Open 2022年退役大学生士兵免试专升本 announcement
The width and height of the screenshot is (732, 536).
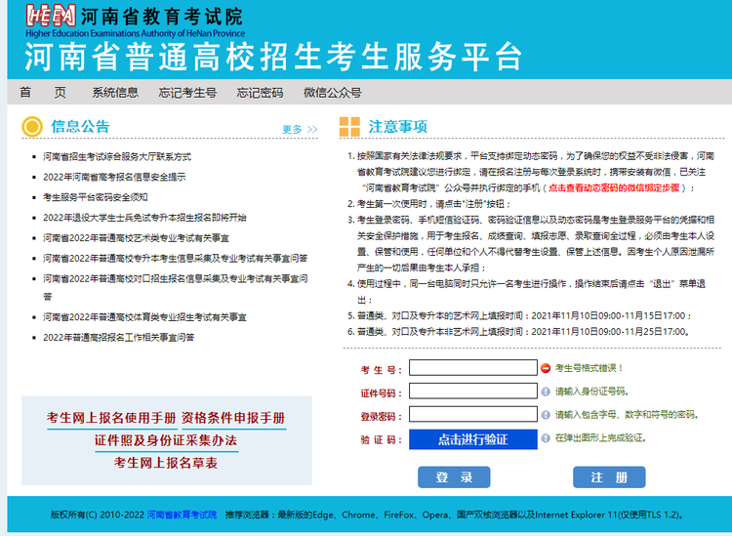[144, 218]
